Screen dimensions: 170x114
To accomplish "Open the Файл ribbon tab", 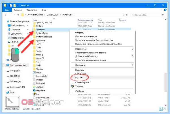I will (x=7, y=10).
